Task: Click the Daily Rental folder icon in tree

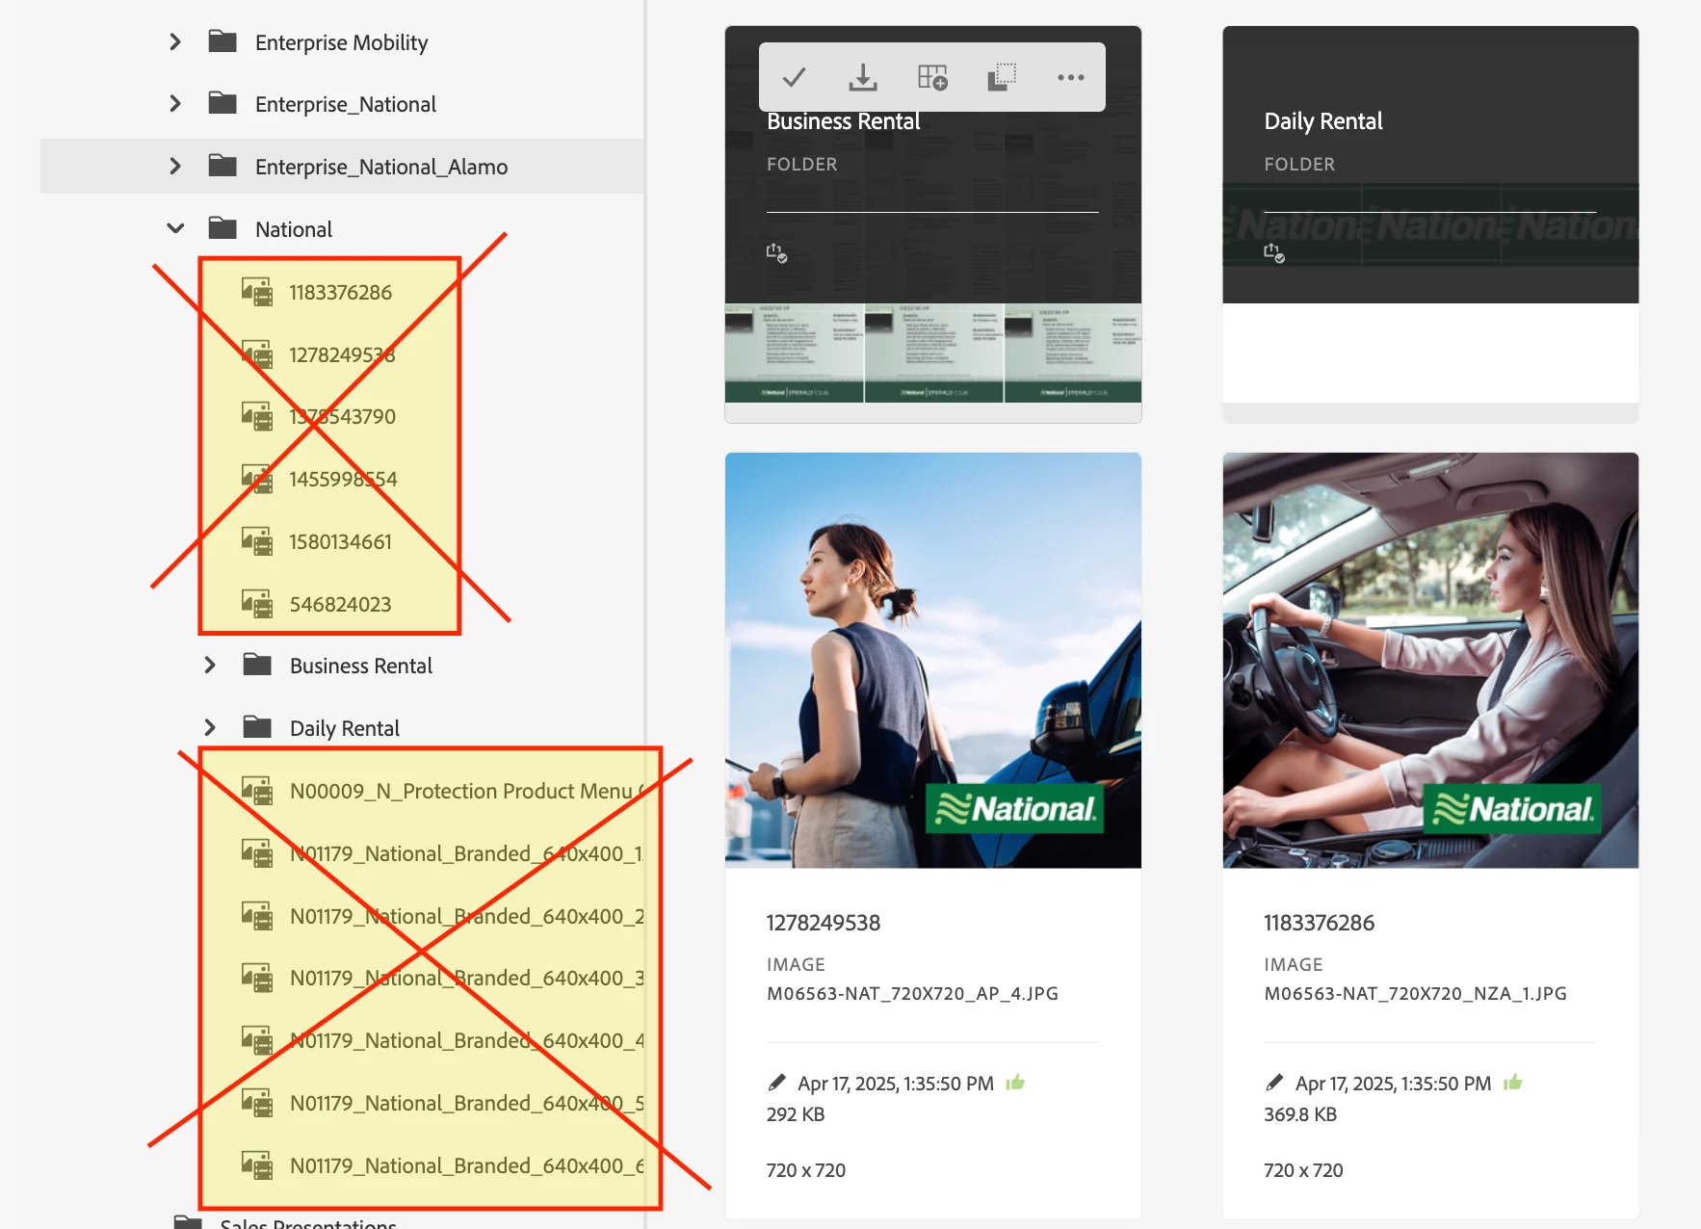Action: 257,727
